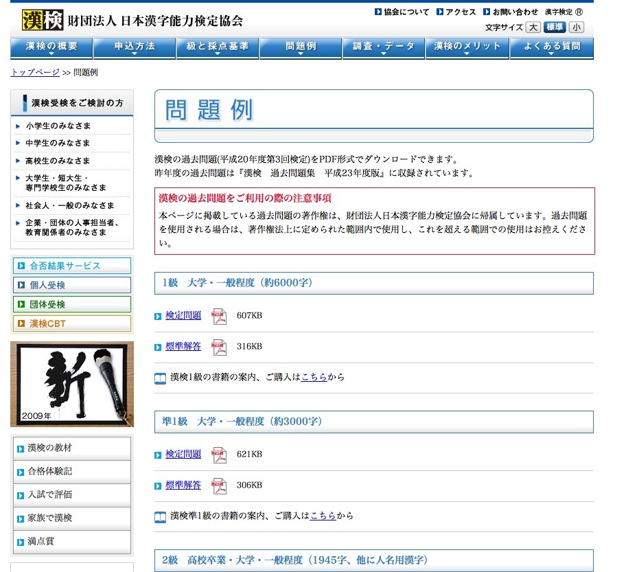Image resolution: width=626 pixels, height=572 pixels.
Task: Open PDF icon beside 準1級 検定問題 621KB
Action: 219,455
